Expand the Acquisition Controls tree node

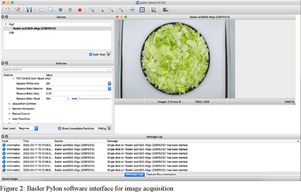(x=9, y=103)
